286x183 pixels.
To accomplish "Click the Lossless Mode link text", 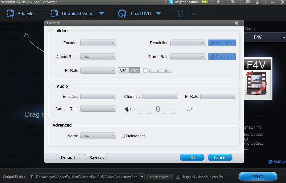I will click(x=160, y=71).
